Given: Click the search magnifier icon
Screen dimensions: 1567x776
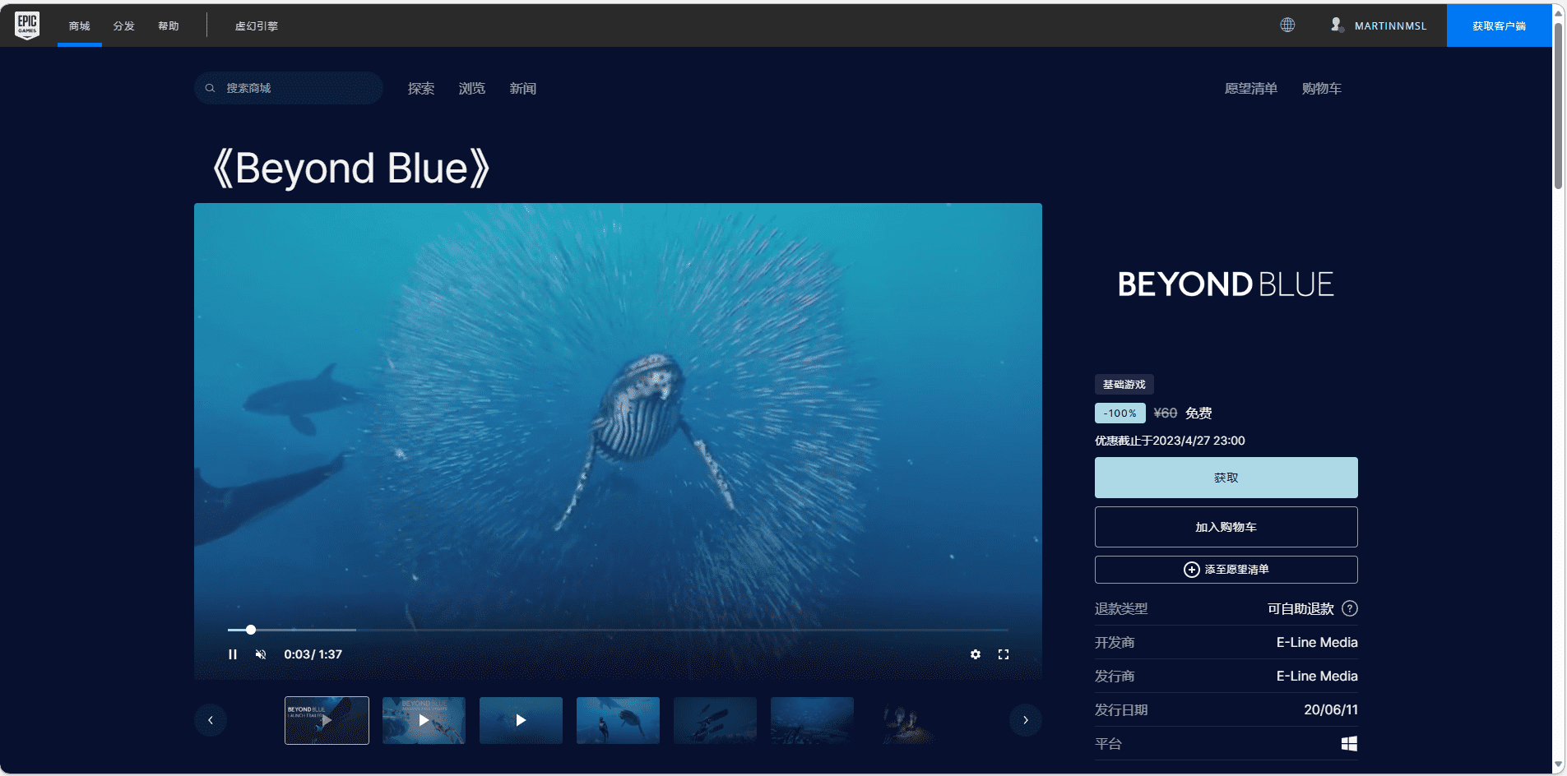Looking at the screenshot, I should (x=211, y=88).
